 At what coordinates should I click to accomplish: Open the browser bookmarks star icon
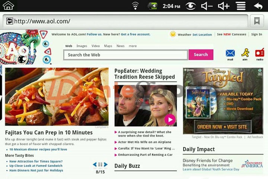257,21
